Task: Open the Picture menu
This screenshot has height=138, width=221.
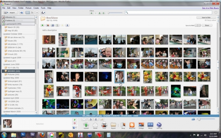Action: (28, 8)
